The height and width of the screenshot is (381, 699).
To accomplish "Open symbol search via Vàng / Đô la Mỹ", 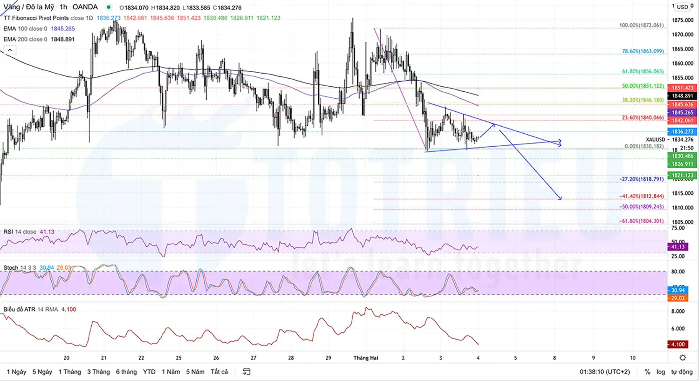I will (28, 7).
